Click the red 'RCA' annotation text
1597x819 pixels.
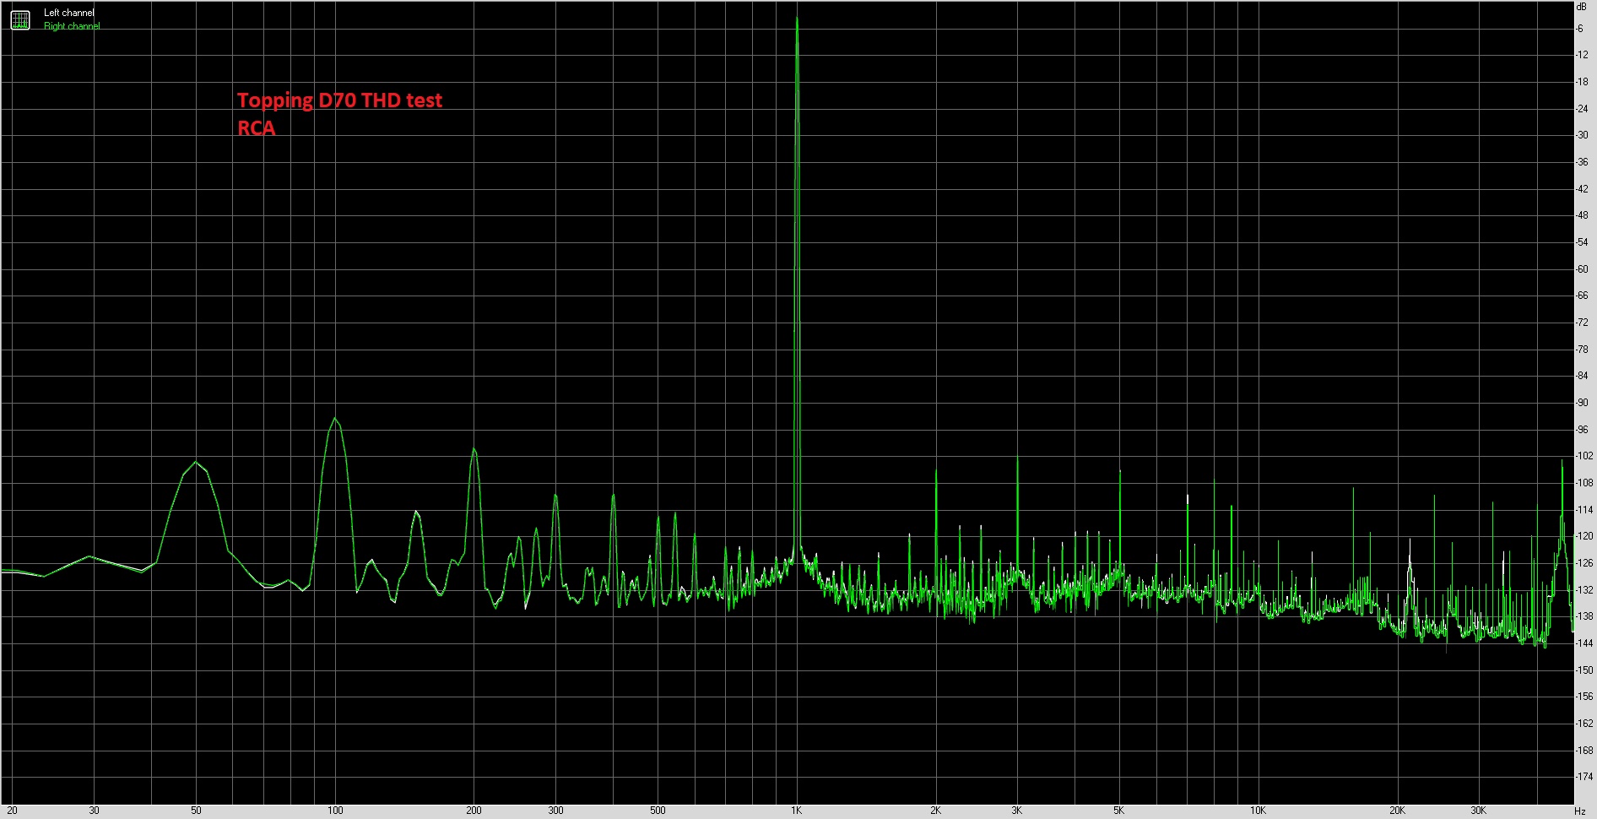click(x=256, y=128)
